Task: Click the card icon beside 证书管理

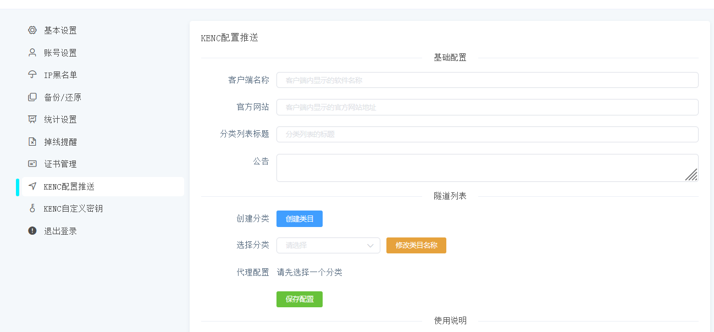Action: tap(32, 164)
